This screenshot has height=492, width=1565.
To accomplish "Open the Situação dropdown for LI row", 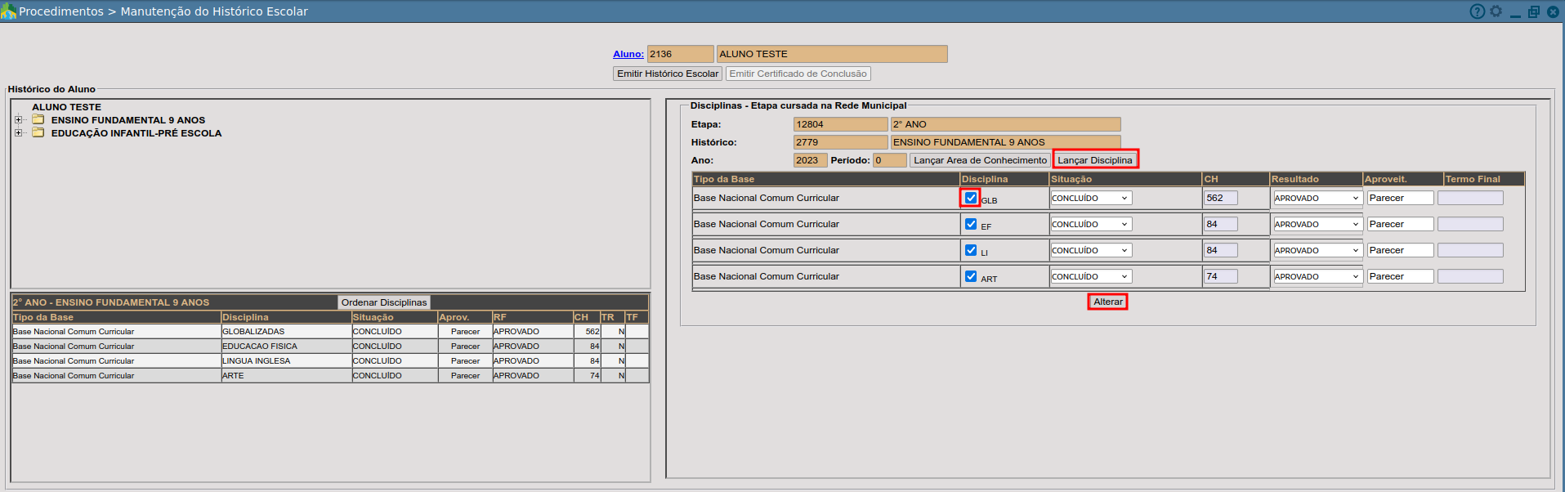I will coord(1091,250).
